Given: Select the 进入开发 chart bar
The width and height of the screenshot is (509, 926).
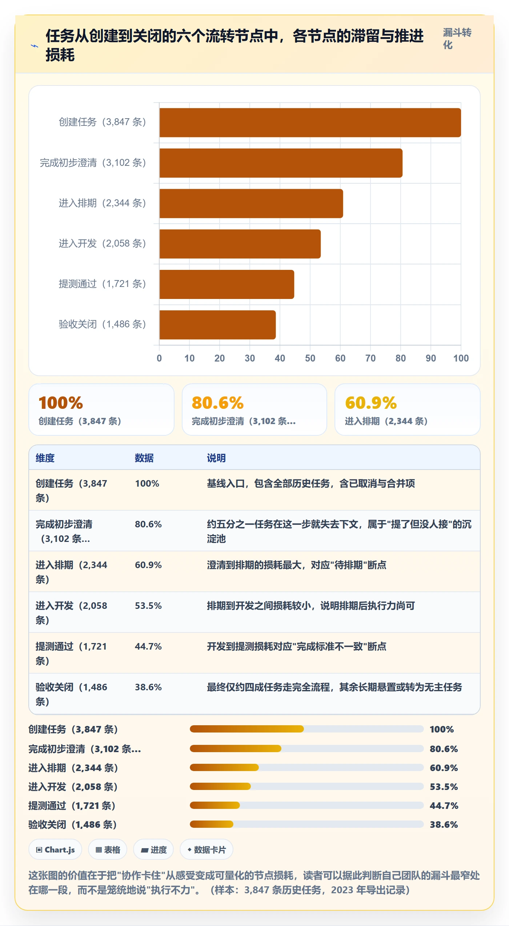Looking at the screenshot, I should (240, 244).
